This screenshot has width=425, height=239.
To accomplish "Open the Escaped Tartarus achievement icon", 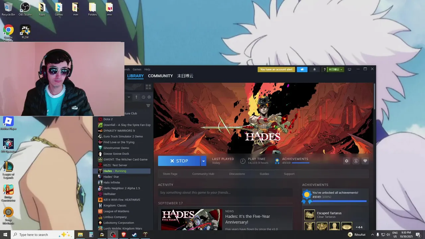I will pos(309,215).
